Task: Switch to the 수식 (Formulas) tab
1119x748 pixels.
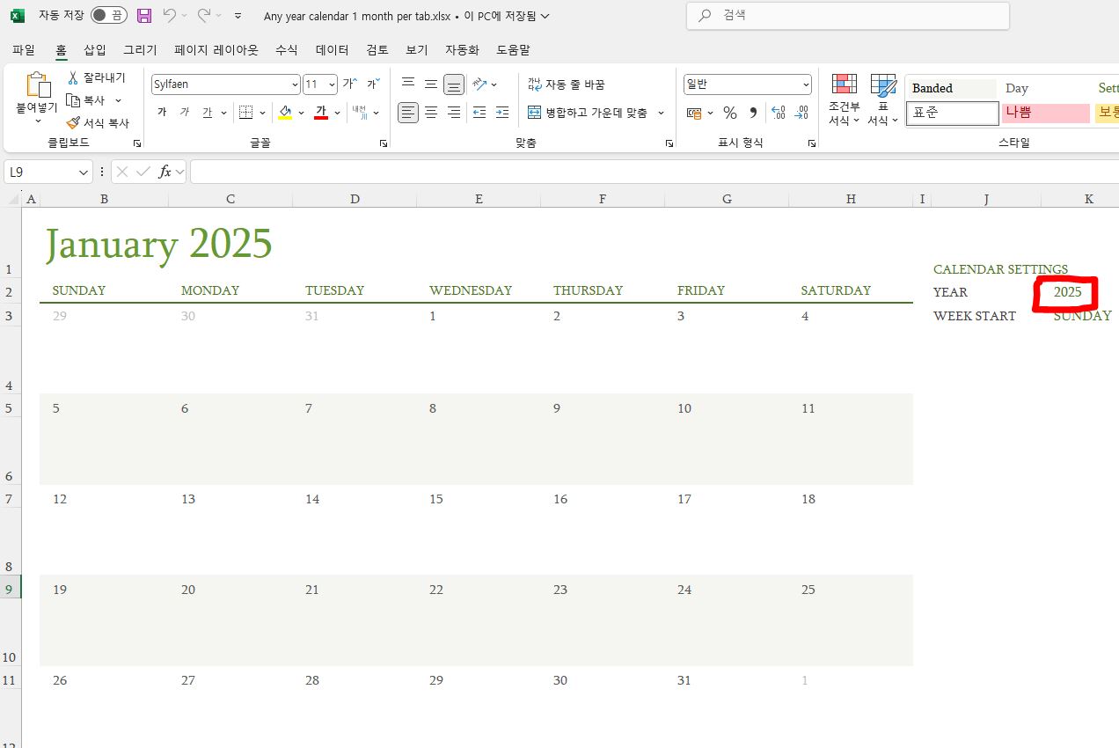Action: [x=287, y=50]
